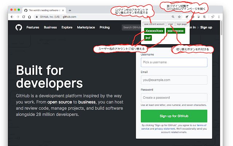Bookmark this page with the star icon
Viewport: 233px width, 146px height.
179,17
